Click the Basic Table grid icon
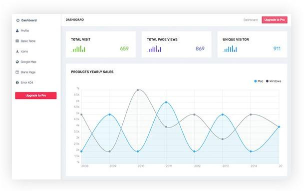This screenshot has width=304, height=191. point(17,41)
